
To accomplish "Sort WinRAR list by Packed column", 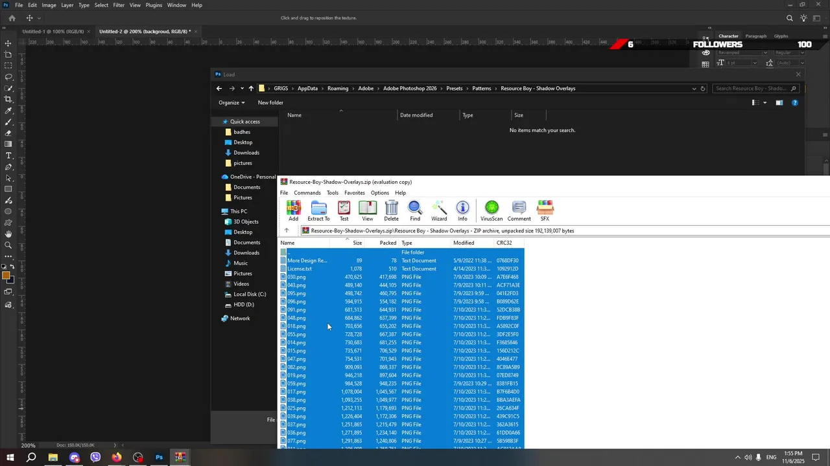I will pyautogui.click(x=388, y=243).
